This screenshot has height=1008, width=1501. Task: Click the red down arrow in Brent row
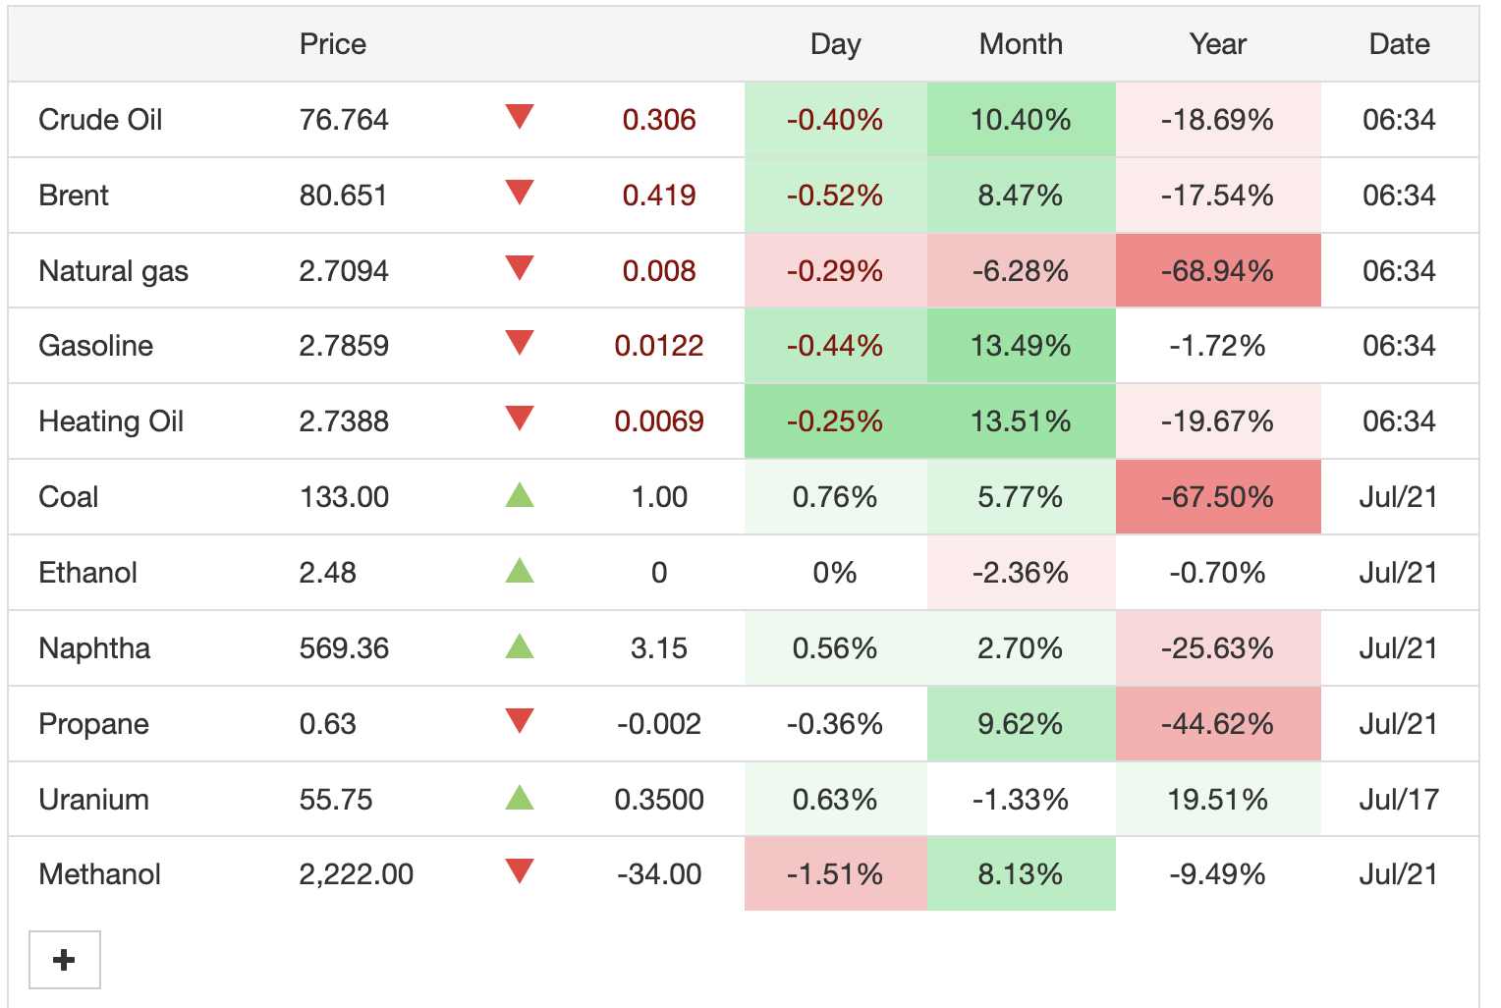point(520,193)
